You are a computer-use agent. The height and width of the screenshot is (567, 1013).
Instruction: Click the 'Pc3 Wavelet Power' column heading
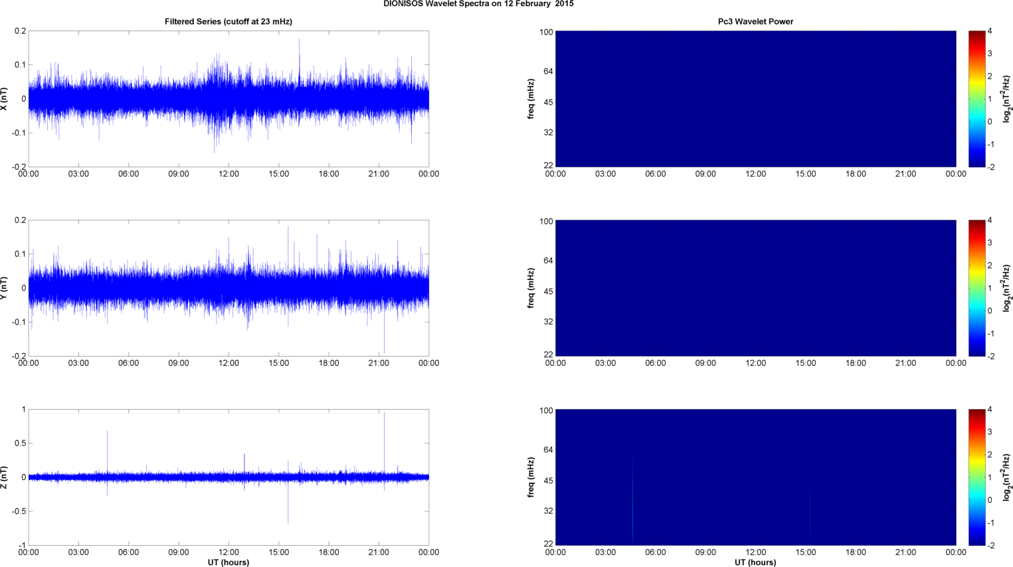755,21
